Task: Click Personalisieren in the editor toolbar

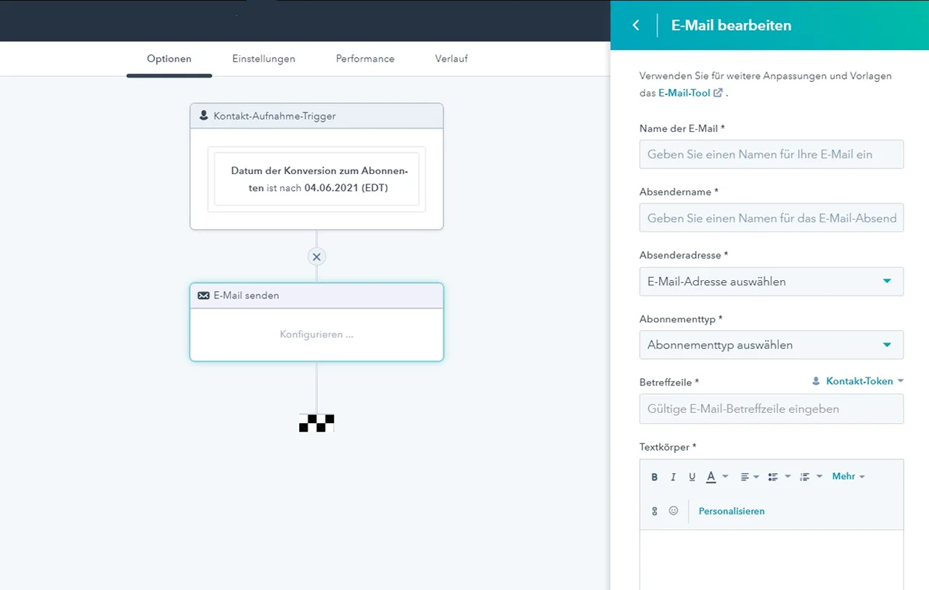Action: (x=732, y=511)
